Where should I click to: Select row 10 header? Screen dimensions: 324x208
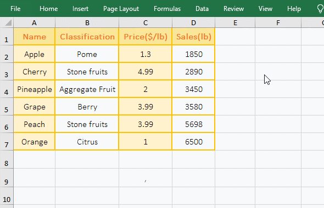click(x=7, y=196)
